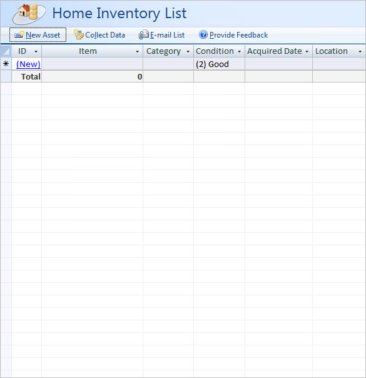Viewport: 366px width, 378px height.
Task: Click the Collect Data text label
Action: 105,35
